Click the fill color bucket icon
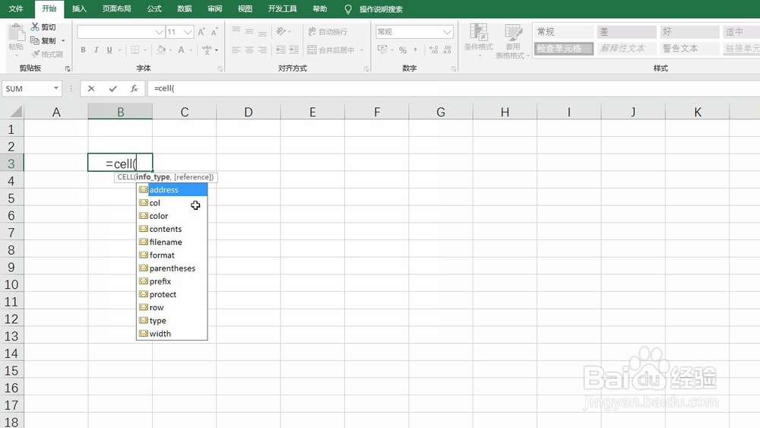This screenshot has width=760, height=428. [161, 49]
